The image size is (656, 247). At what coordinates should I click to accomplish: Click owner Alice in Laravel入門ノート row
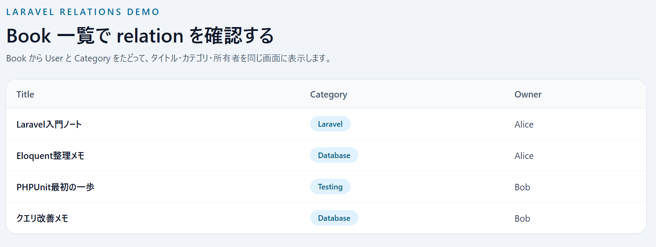[x=524, y=125]
